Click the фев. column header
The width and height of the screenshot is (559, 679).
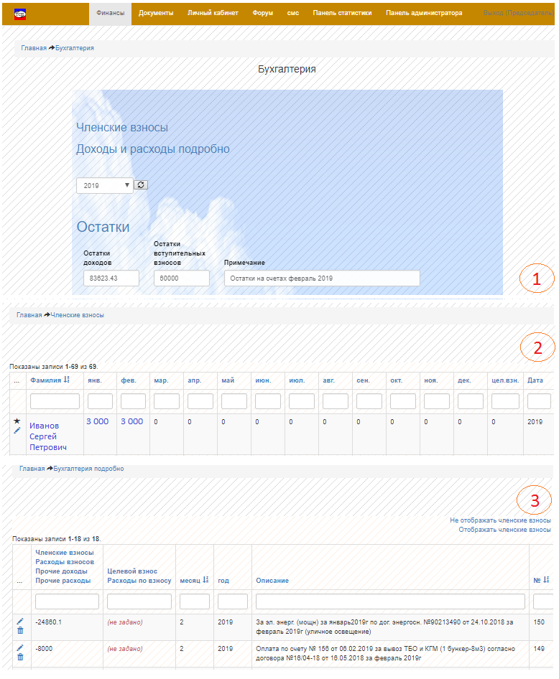tap(129, 380)
